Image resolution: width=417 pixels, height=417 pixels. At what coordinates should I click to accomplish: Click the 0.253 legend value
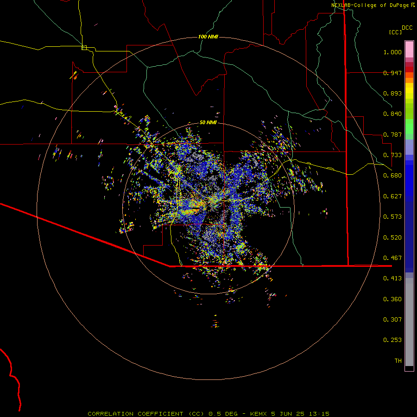coord(392,340)
